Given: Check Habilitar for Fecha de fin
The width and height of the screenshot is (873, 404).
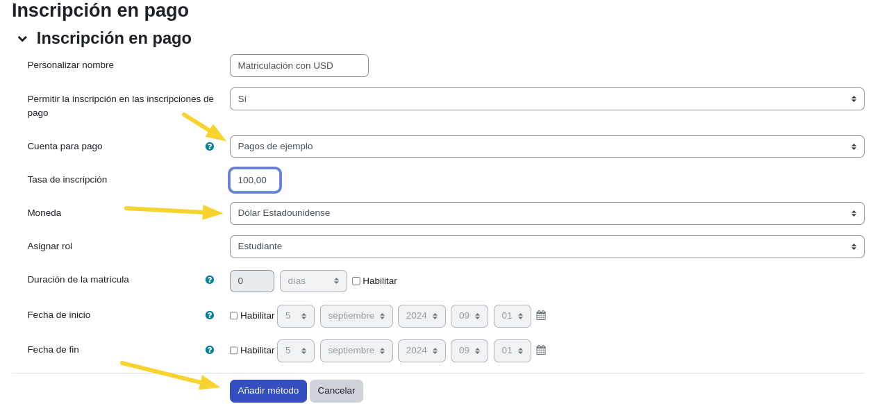Looking at the screenshot, I should [233, 351].
